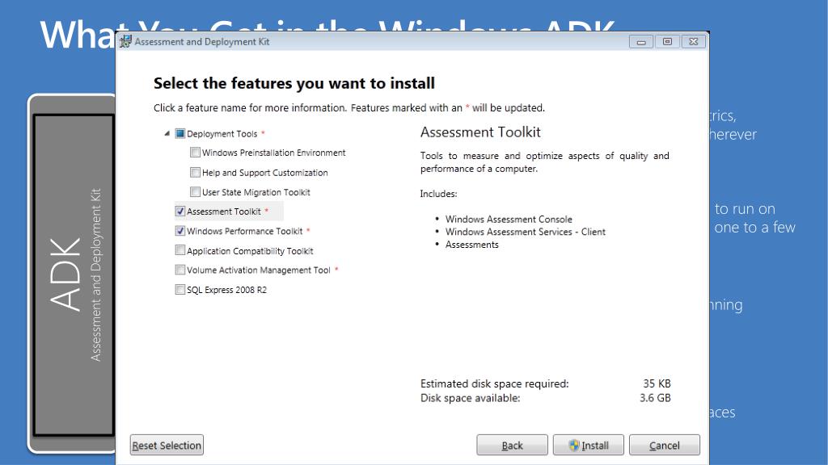
Task: Click the Reset Selection button
Action: [167, 445]
